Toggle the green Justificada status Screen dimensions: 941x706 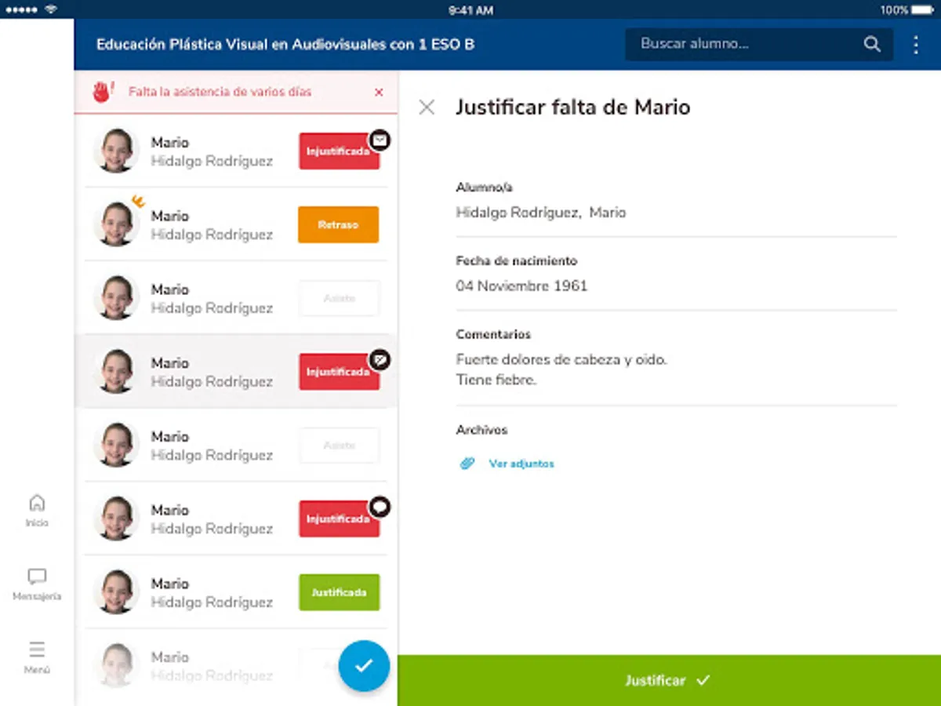click(339, 592)
